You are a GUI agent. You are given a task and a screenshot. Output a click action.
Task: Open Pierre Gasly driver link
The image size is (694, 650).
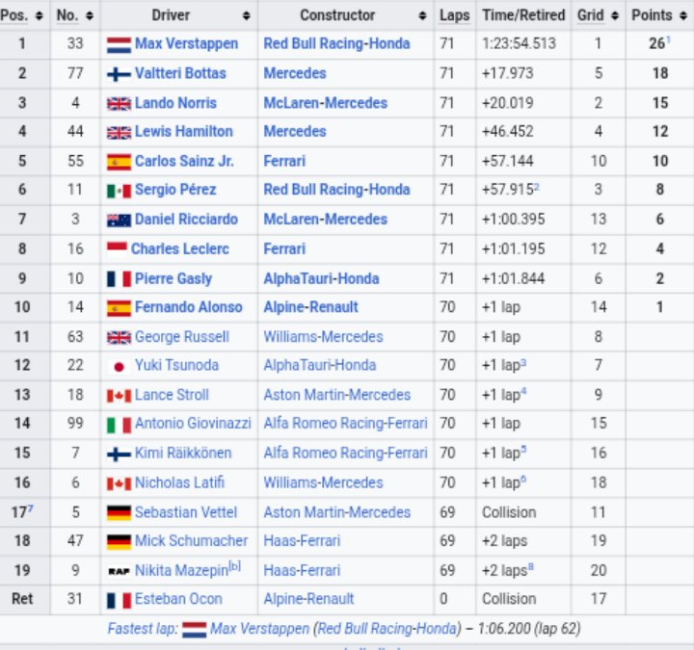(173, 278)
